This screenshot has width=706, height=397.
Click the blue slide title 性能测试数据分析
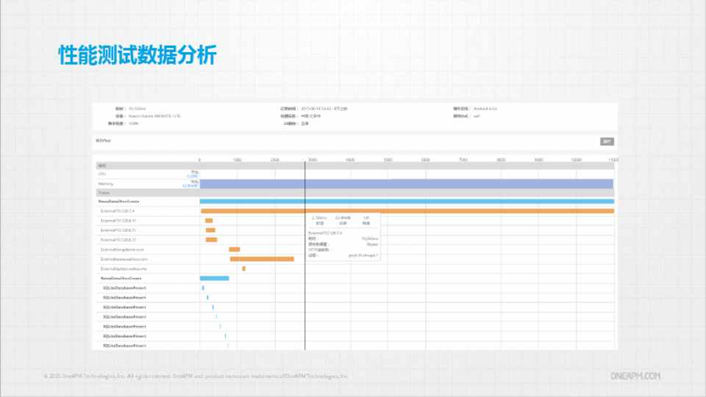138,56
